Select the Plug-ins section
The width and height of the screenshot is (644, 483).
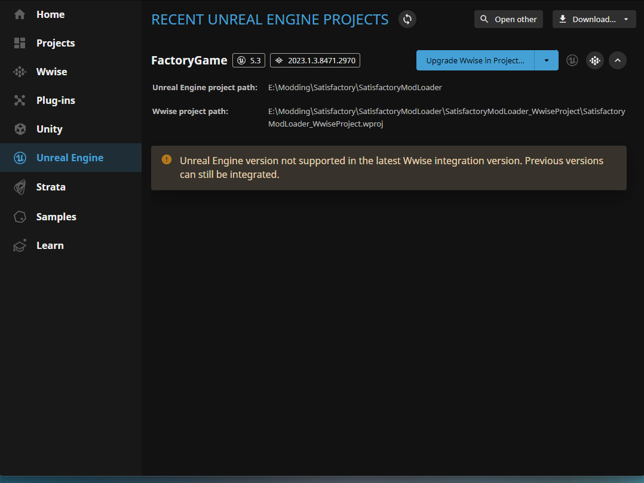point(70,100)
